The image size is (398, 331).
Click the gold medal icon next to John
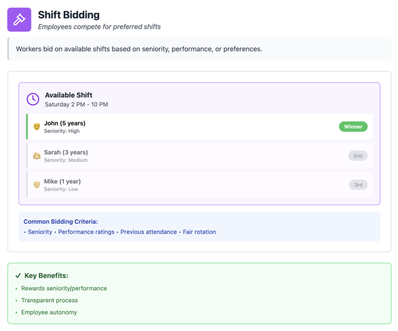(x=36, y=126)
